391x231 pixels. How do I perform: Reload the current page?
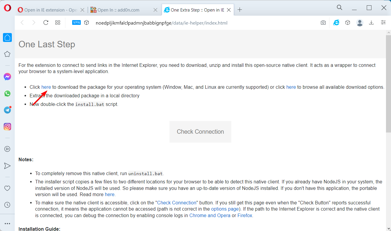coord(46,22)
